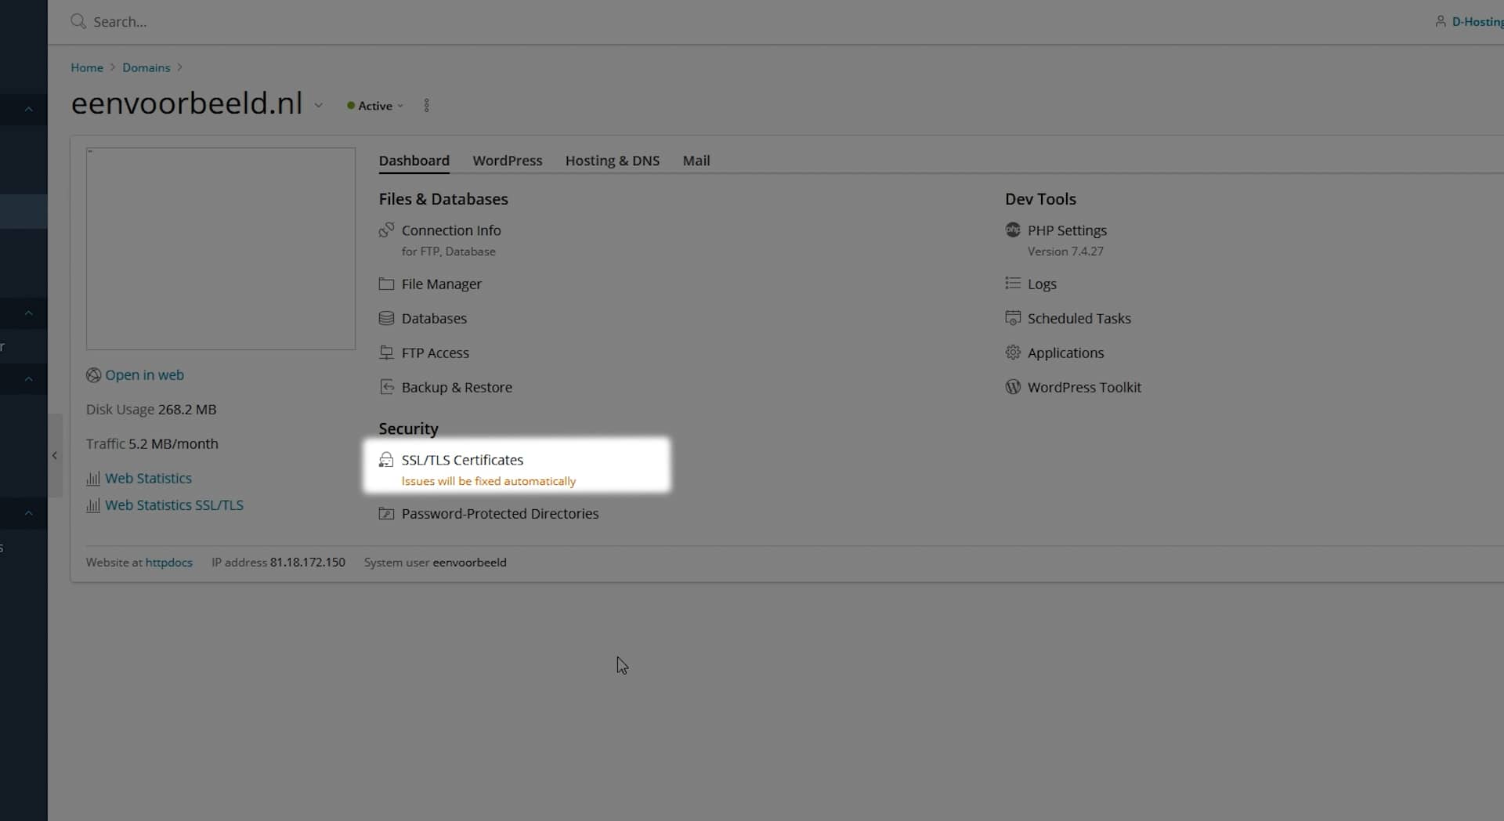Click the D-Hosting user icon
Viewport: 1504px width, 821px height.
coord(1440,21)
